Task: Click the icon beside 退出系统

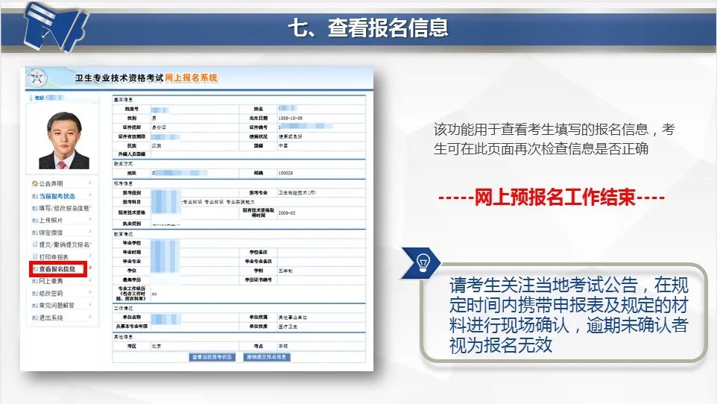Action: (34, 318)
